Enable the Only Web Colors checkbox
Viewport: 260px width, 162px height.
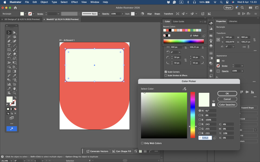pyautogui.click(x=142, y=143)
